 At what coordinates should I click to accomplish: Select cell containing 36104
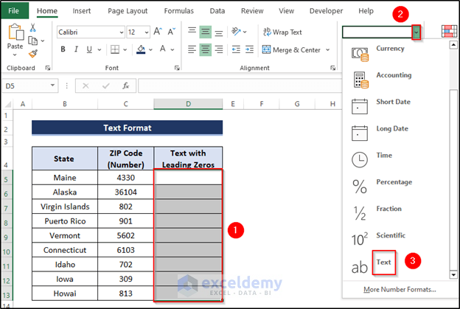point(125,192)
